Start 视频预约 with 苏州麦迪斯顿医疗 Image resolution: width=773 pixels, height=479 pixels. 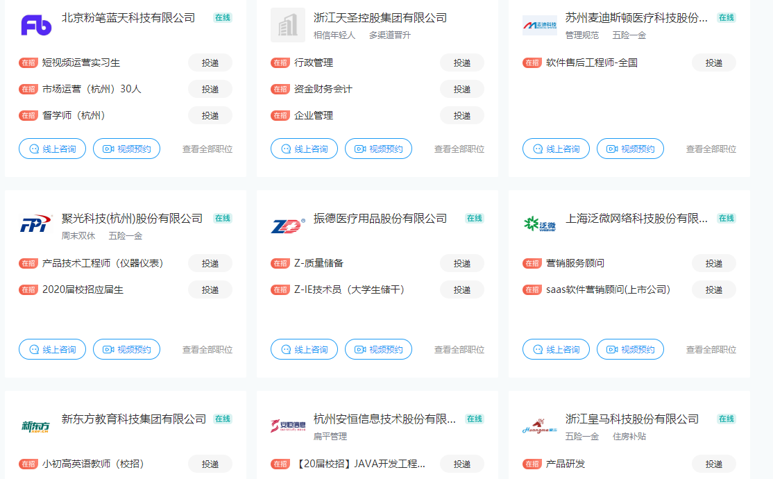[630, 149]
